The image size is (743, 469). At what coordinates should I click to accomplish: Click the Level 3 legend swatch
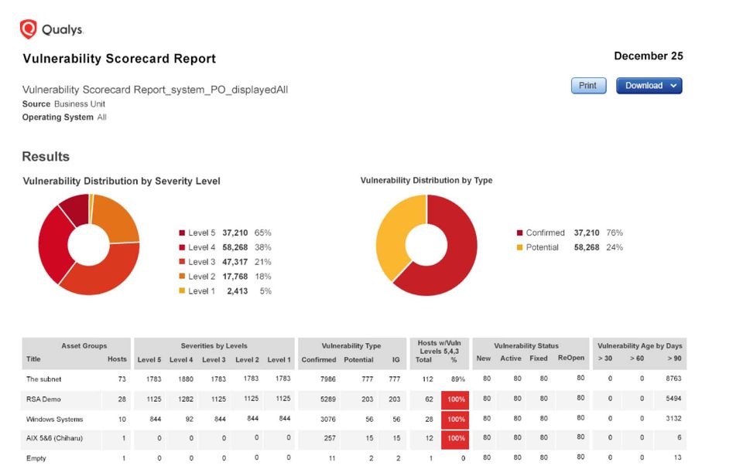pyautogui.click(x=182, y=262)
